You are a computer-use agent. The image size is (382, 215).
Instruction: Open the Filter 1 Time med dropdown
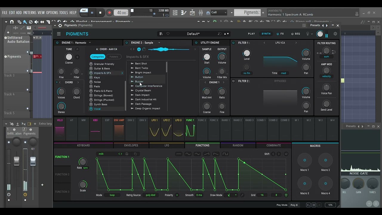pos(284,73)
